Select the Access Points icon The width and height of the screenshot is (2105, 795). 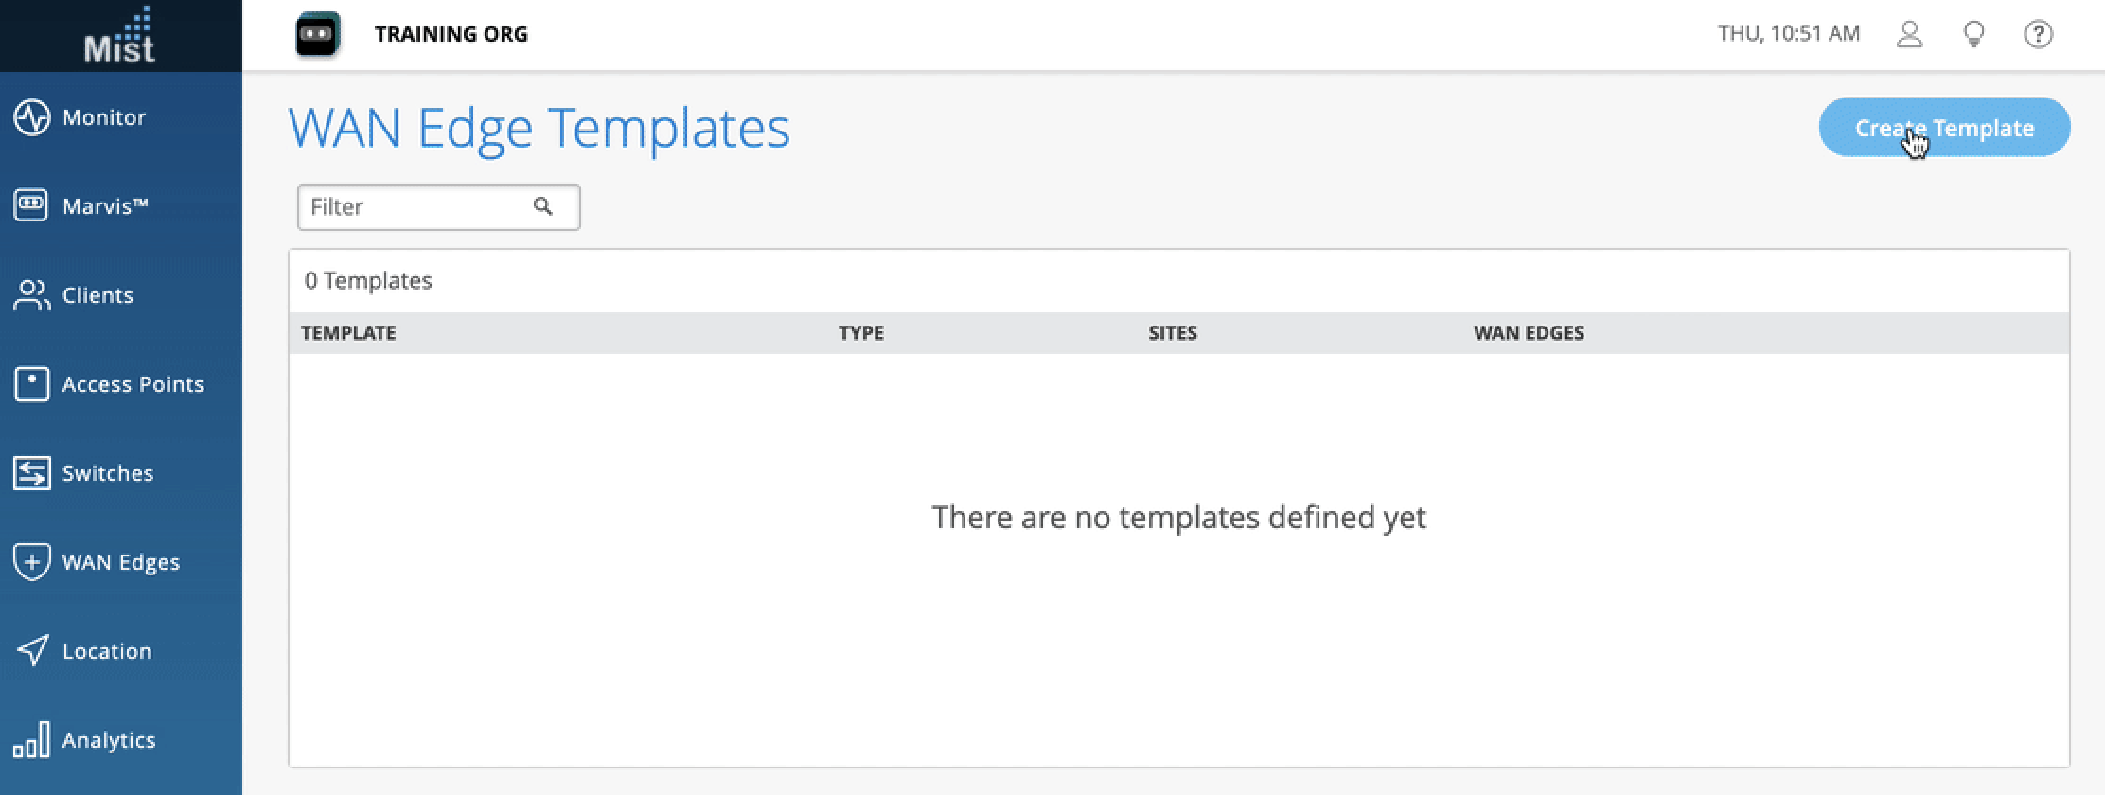(x=31, y=384)
